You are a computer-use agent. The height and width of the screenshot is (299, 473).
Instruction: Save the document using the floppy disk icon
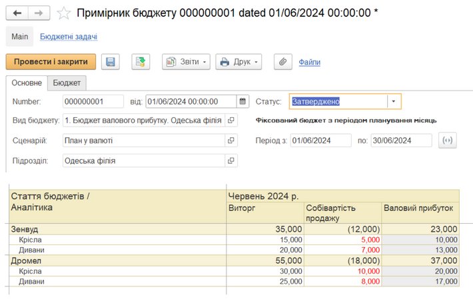[x=111, y=62]
